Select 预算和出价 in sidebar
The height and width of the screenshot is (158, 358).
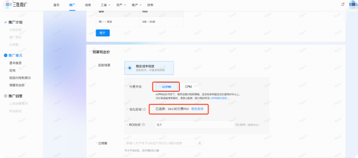pyautogui.click(x=17, y=86)
